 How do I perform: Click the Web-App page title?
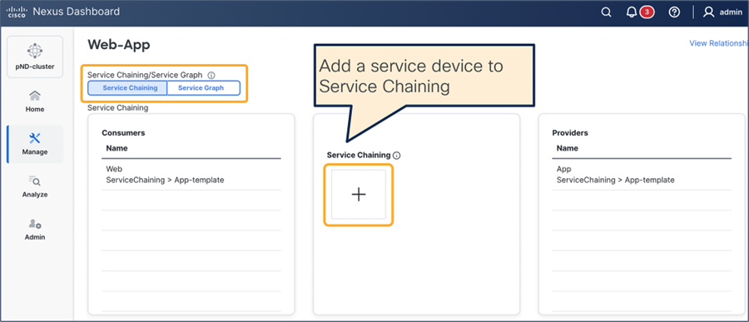click(x=118, y=45)
